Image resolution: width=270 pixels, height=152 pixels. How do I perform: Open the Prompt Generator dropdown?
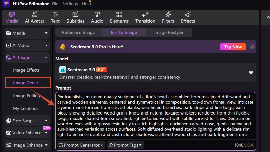point(81,145)
